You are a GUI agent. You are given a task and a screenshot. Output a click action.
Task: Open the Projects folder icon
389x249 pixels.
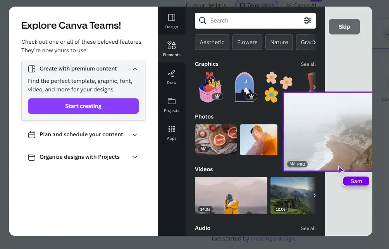171,101
